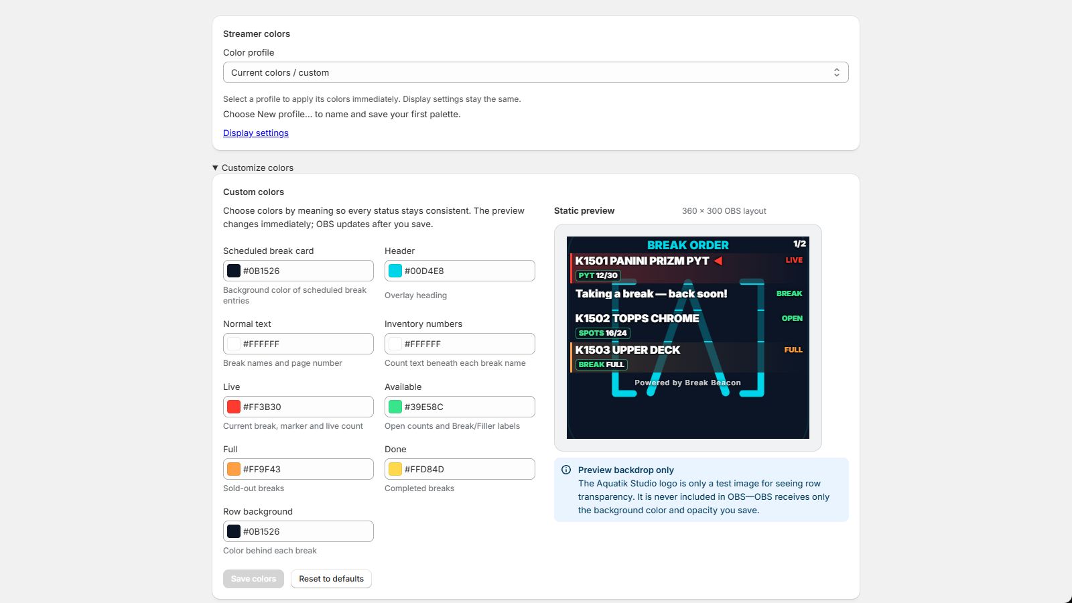
Task: Click the Inventory numbers hex input field
Action: [460, 344]
